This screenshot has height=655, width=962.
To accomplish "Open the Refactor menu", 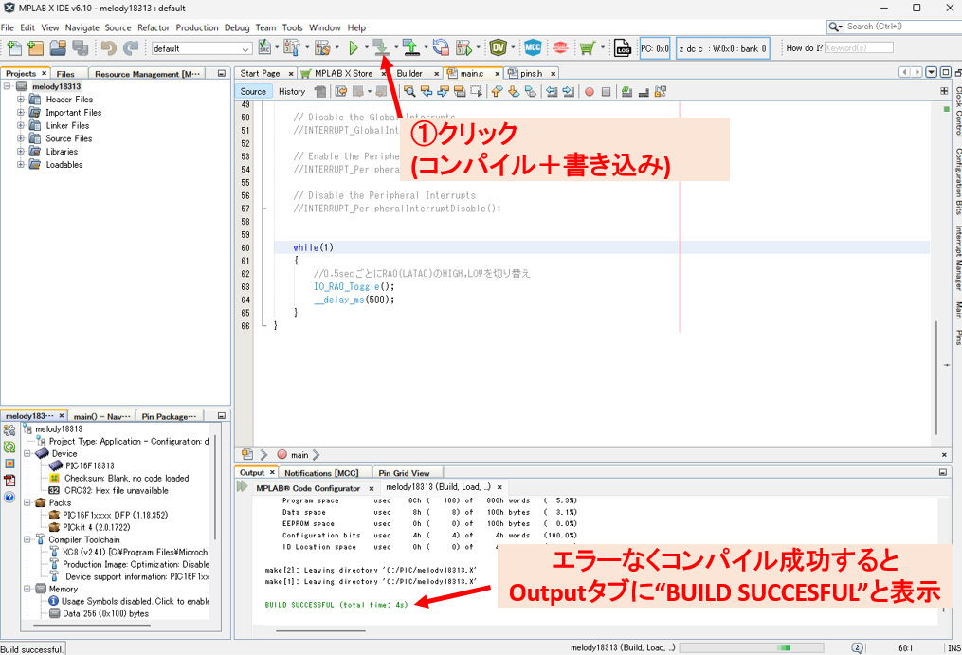I will pyautogui.click(x=154, y=27).
